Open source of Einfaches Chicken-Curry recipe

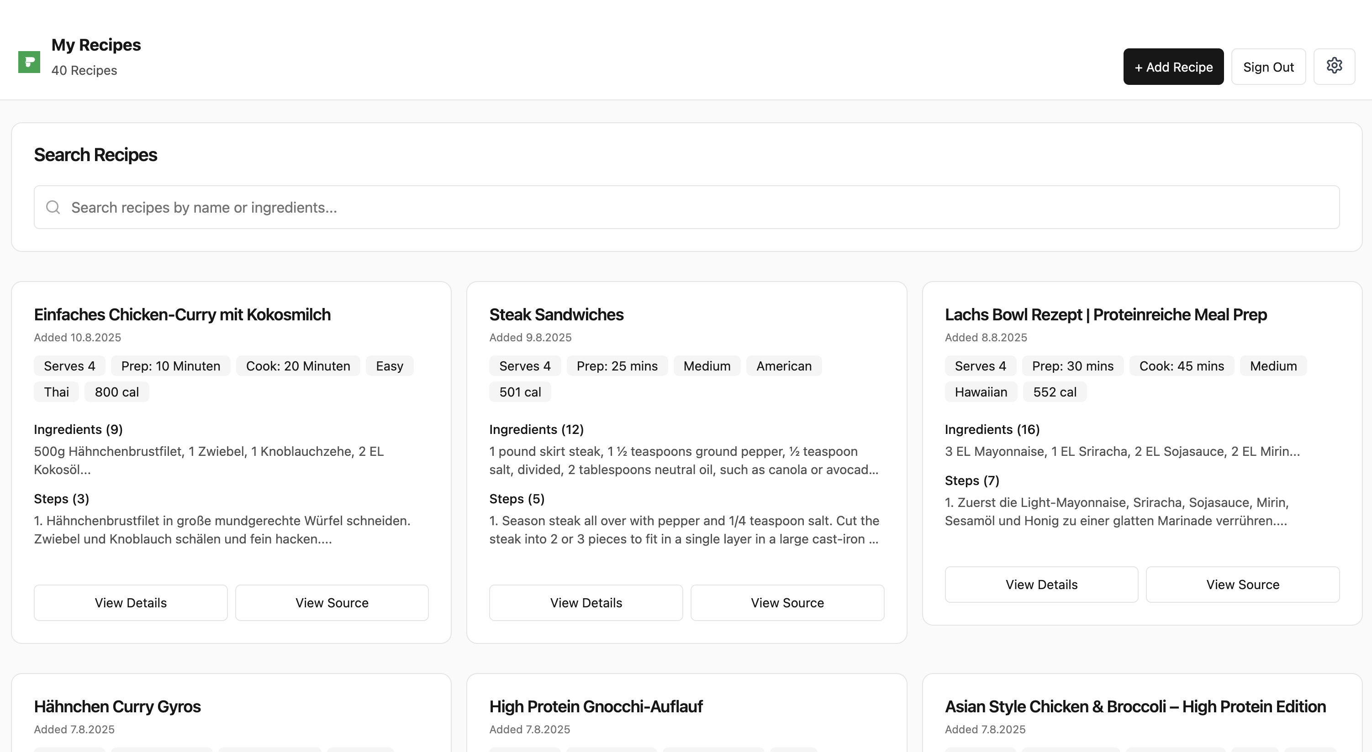pyautogui.click(x=331, y=602)
